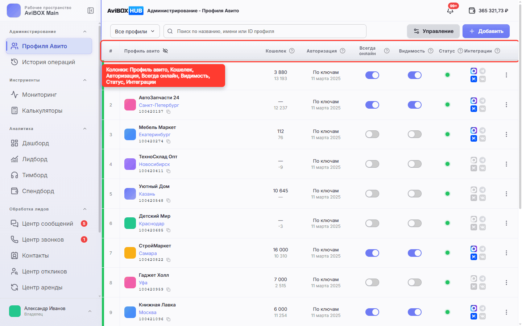This screenshot has width=522, height=326.
Task: Click the pink avatar of Гаджет Холл
Action: coord(130,283)
